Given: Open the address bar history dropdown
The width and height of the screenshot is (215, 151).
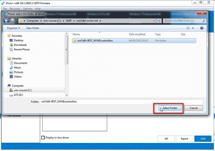Looking at the screenshot, I should click(x=154, y=21).
